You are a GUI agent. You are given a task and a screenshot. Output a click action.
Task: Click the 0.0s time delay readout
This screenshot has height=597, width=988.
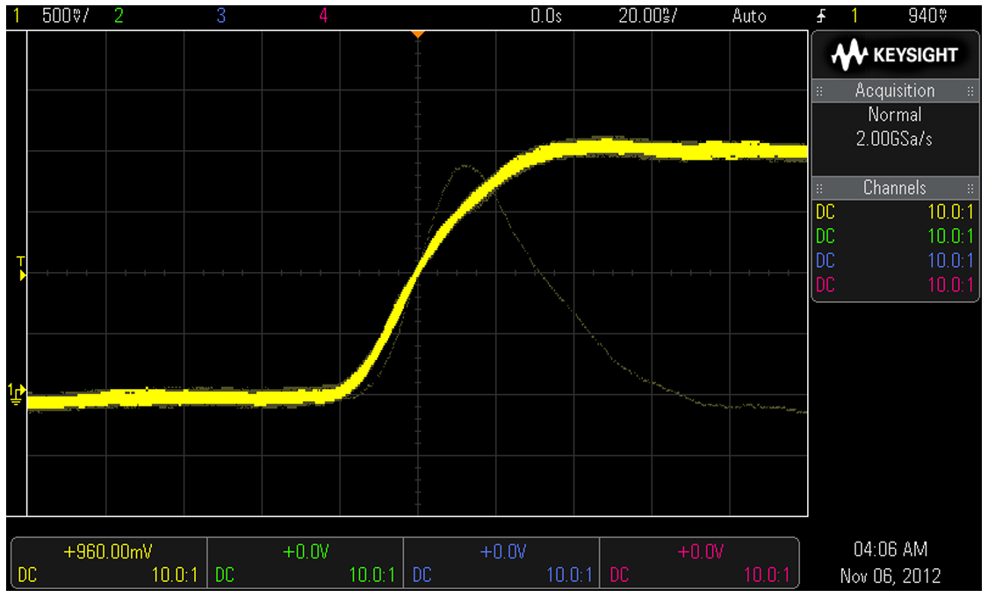click(546, 16)
